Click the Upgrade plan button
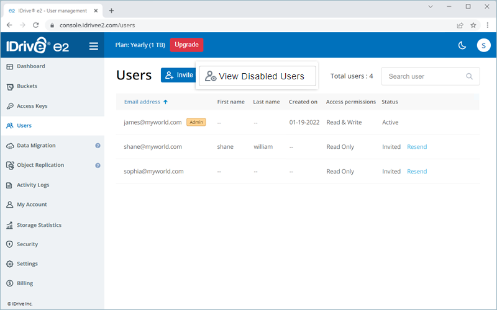Image resolution: width=497 pixels, height=310 pixels. tap(186, 45)
